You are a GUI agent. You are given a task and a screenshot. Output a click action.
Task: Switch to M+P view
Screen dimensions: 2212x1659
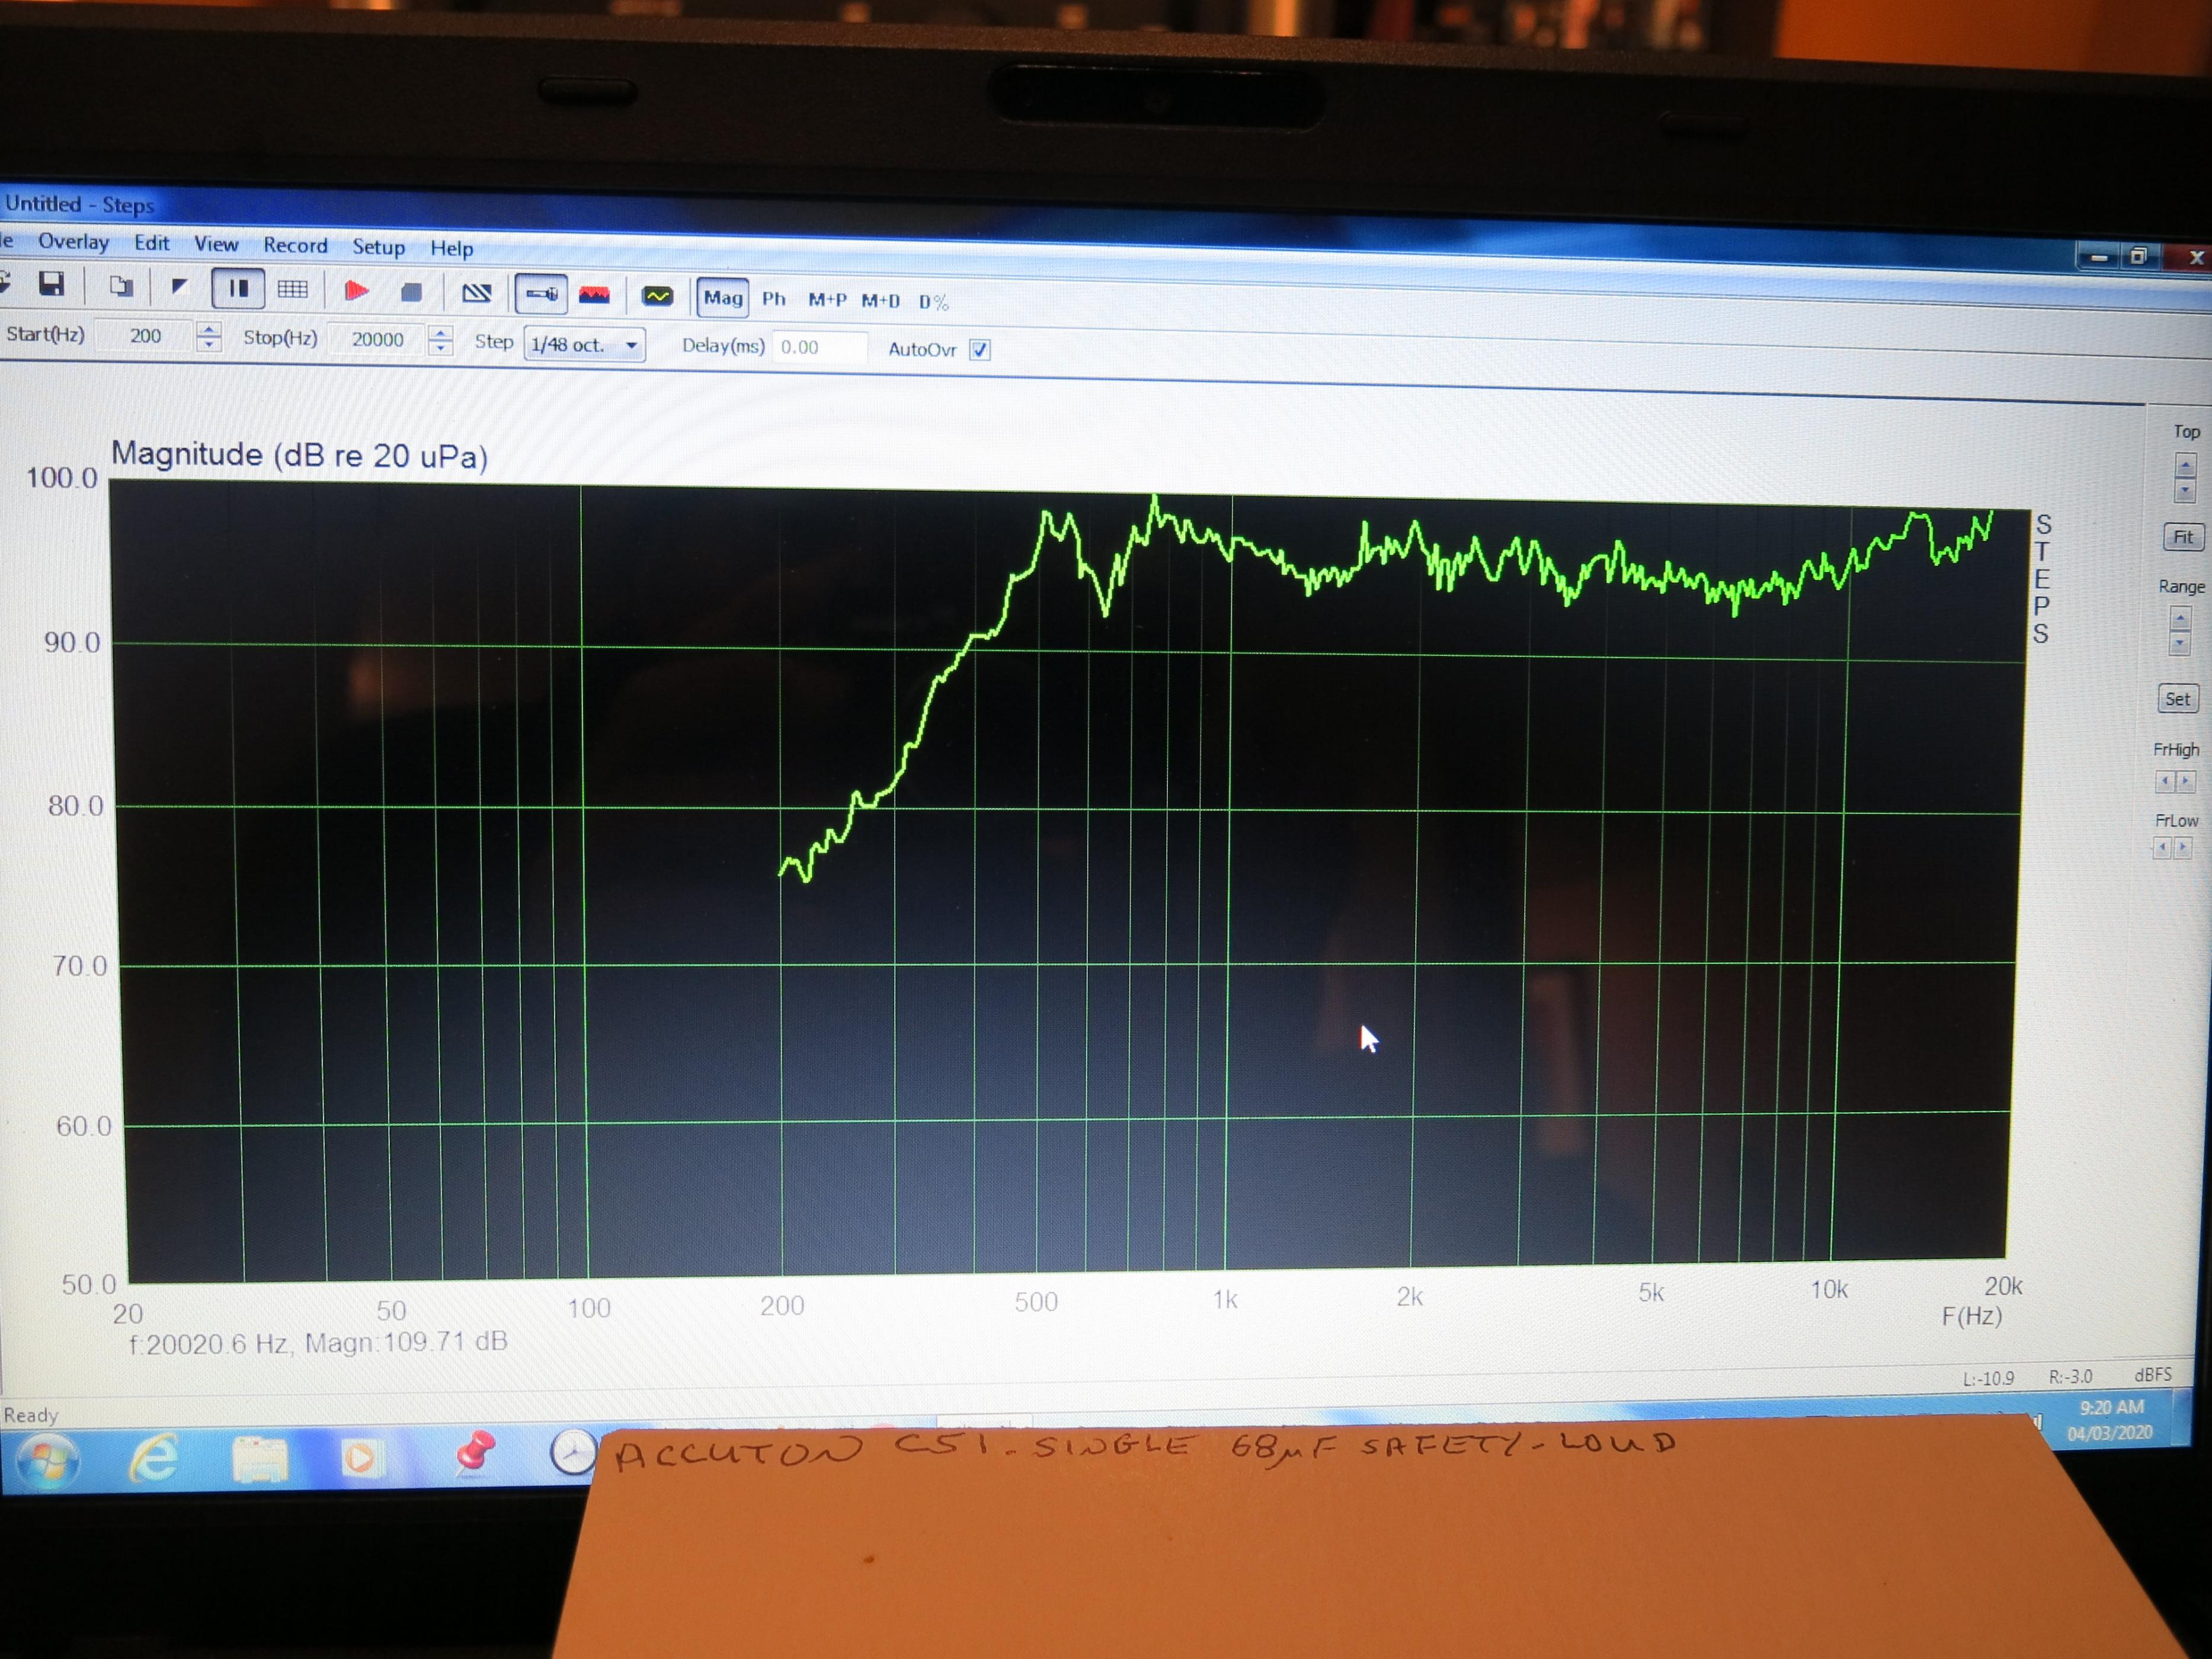point(827,300)
